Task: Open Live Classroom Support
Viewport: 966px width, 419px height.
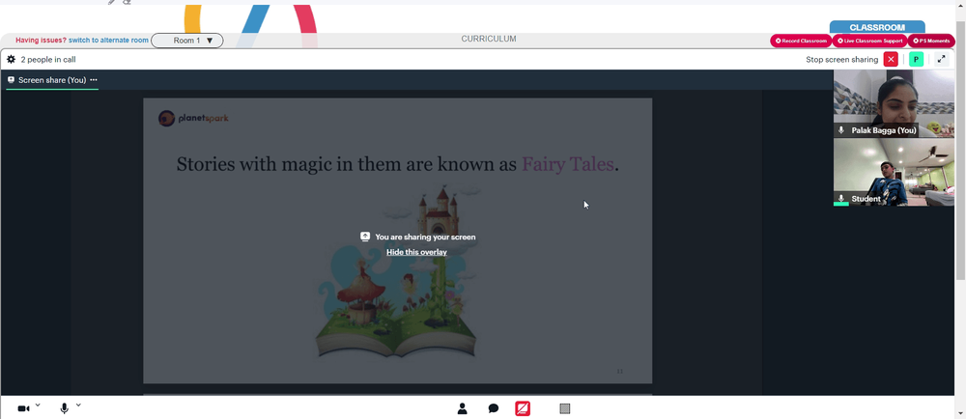Action: pyautogui.click(x=870, y=41)
